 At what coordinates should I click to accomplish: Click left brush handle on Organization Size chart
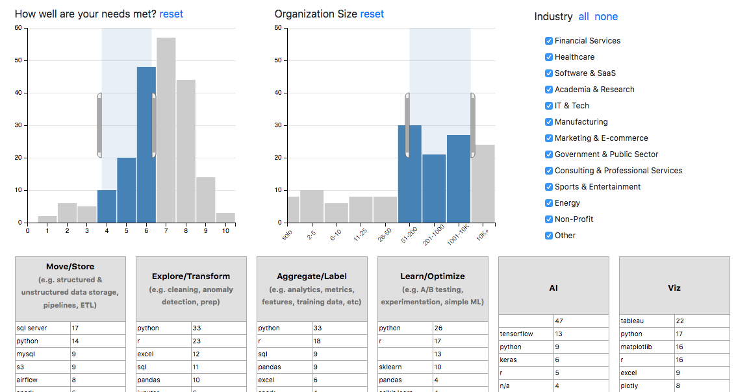point(407,125)
